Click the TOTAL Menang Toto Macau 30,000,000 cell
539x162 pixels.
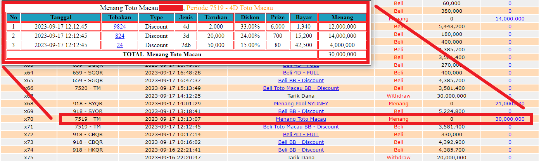tap(342, 54)
